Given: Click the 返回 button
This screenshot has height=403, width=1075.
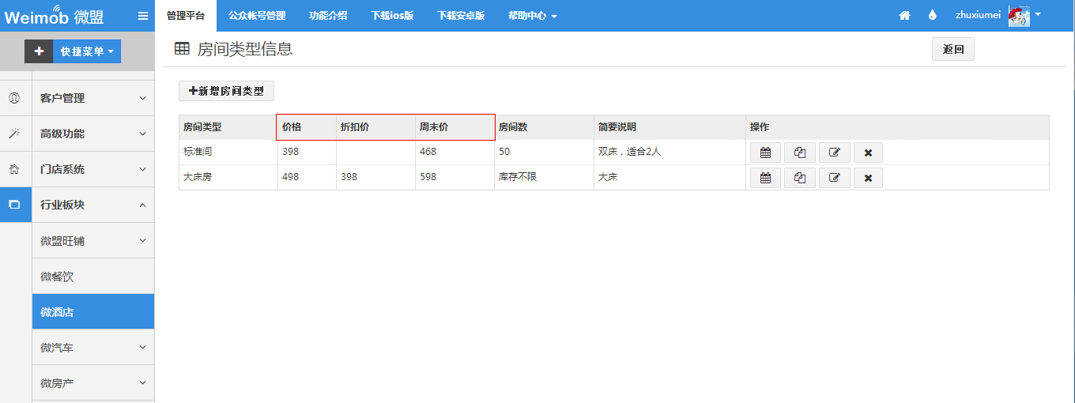Looking at the screenshot, I should [x=952, y=49].
